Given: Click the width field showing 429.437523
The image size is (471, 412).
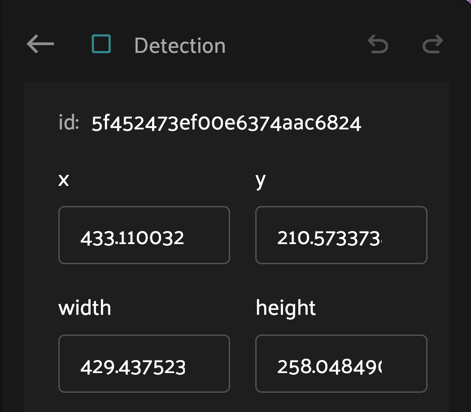Looking at the screenshot, I should (x=144, y=363).
